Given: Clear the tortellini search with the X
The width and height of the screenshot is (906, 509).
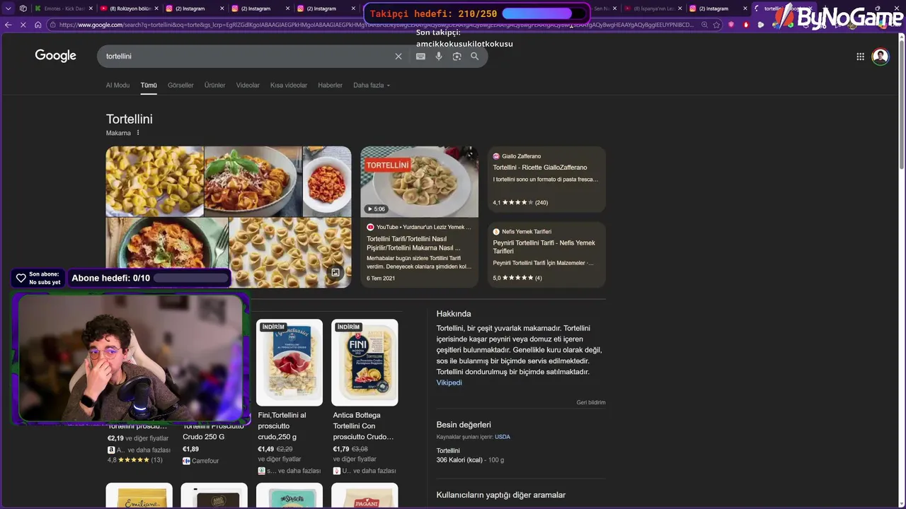Looking at the screenshot, I should 398,57.
